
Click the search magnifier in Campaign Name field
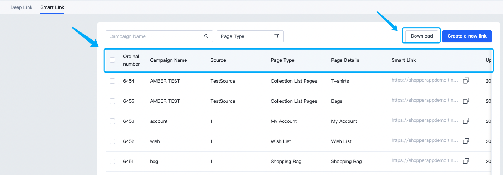206,36
